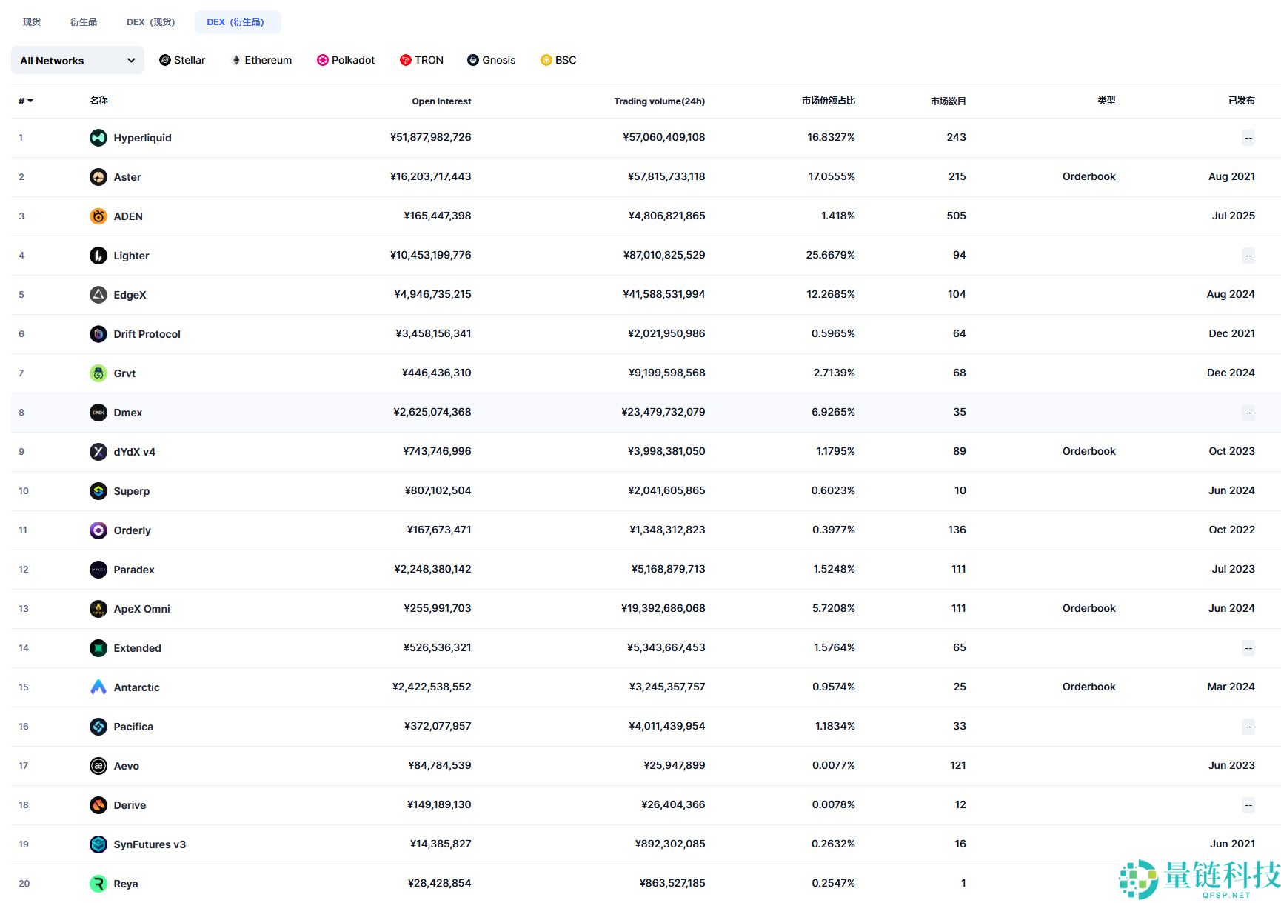Screen dimensions: 1281x903
Task: Filter by BSC network
Action: 558,60
